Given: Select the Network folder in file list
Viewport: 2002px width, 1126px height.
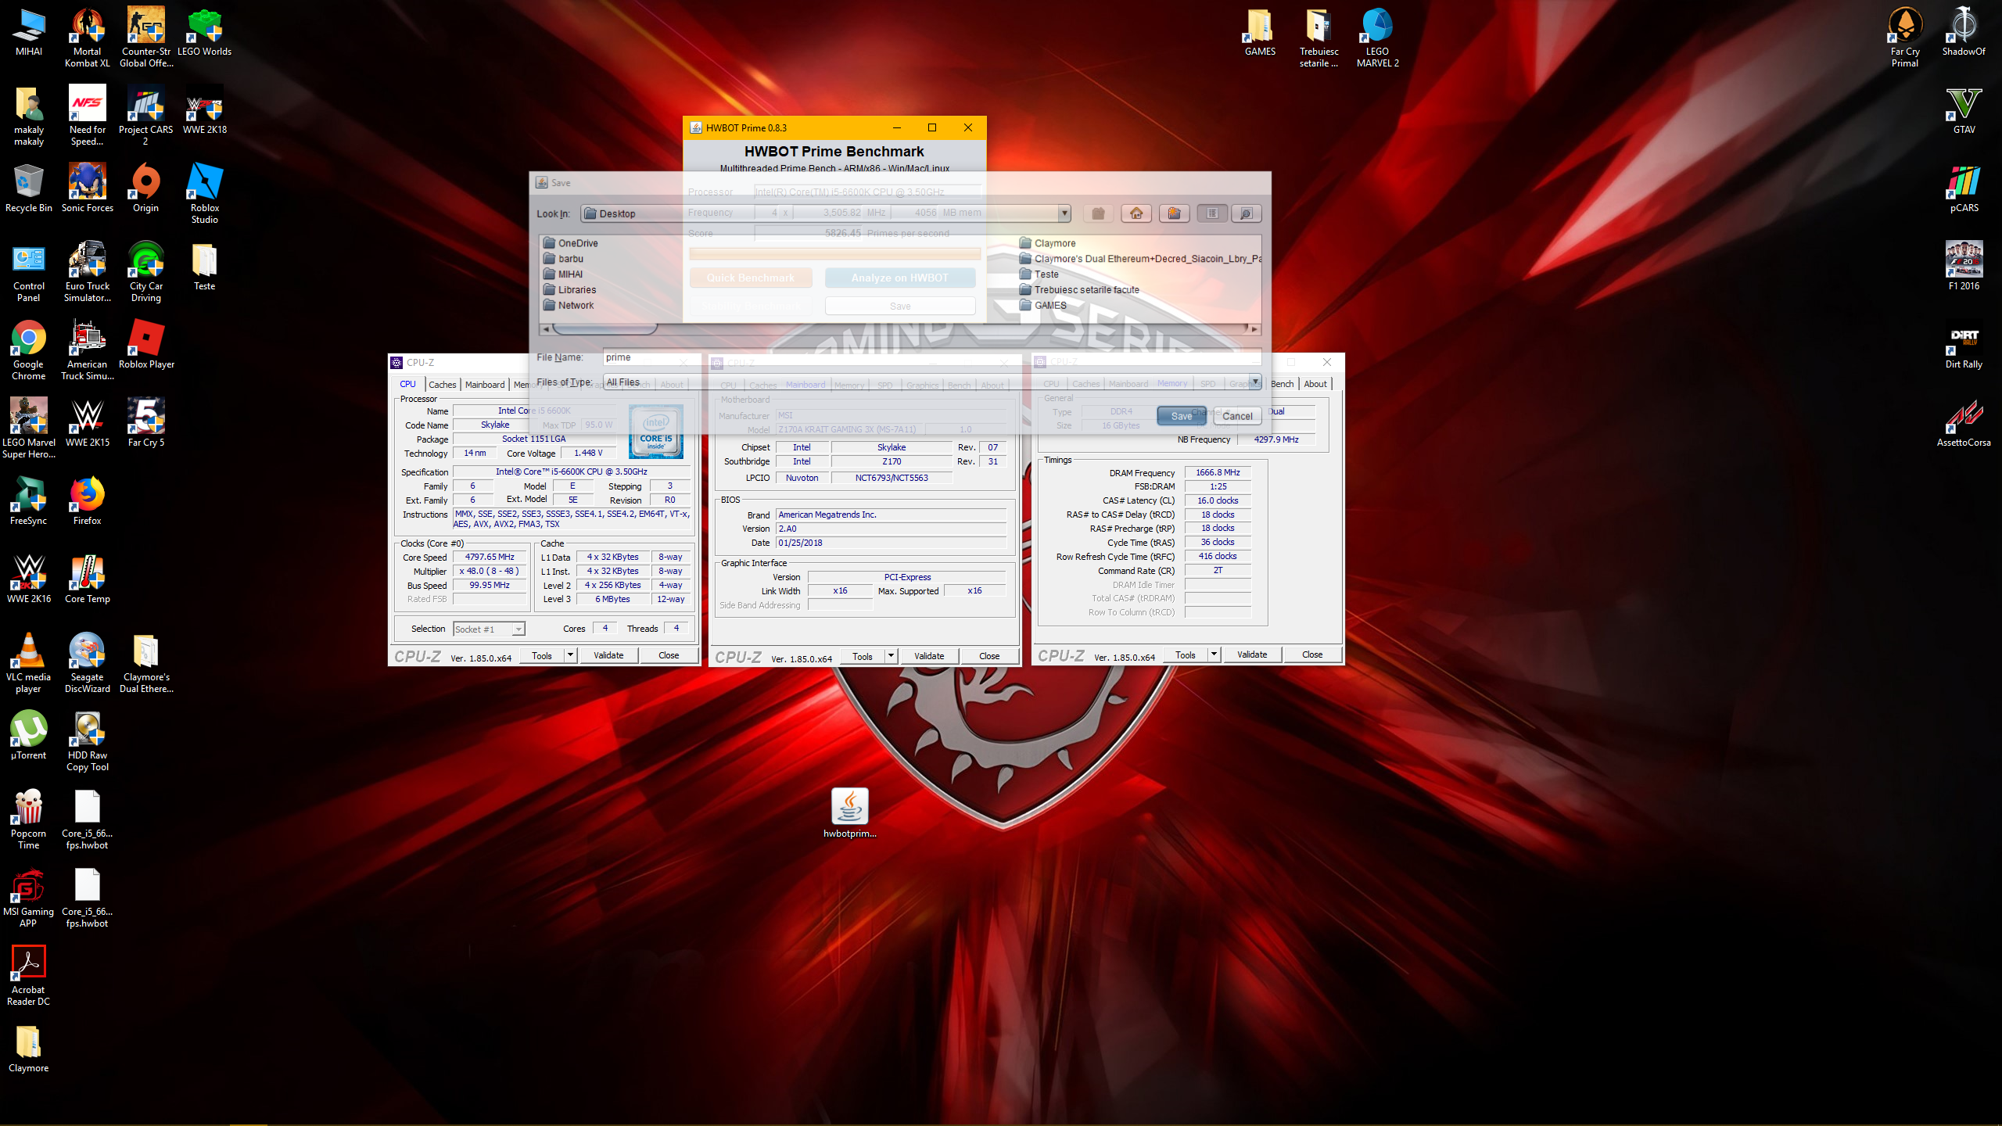Looking at the screenshot, I should 569,306.
